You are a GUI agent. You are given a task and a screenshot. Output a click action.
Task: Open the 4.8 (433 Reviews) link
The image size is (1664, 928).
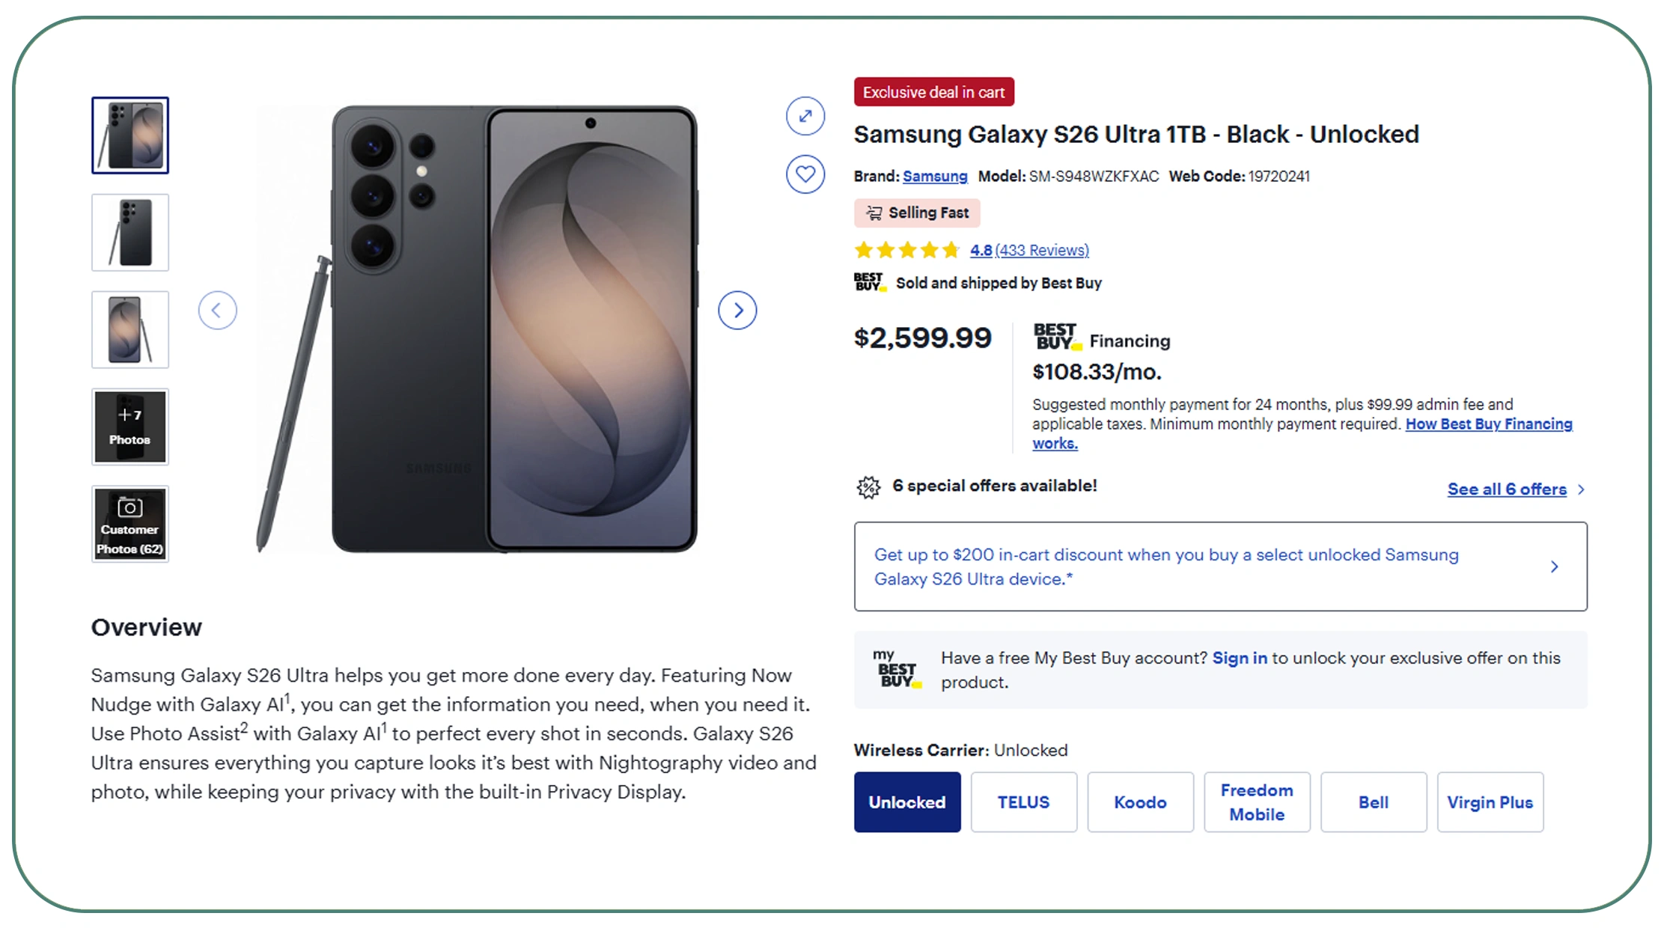pos(1029,250)
